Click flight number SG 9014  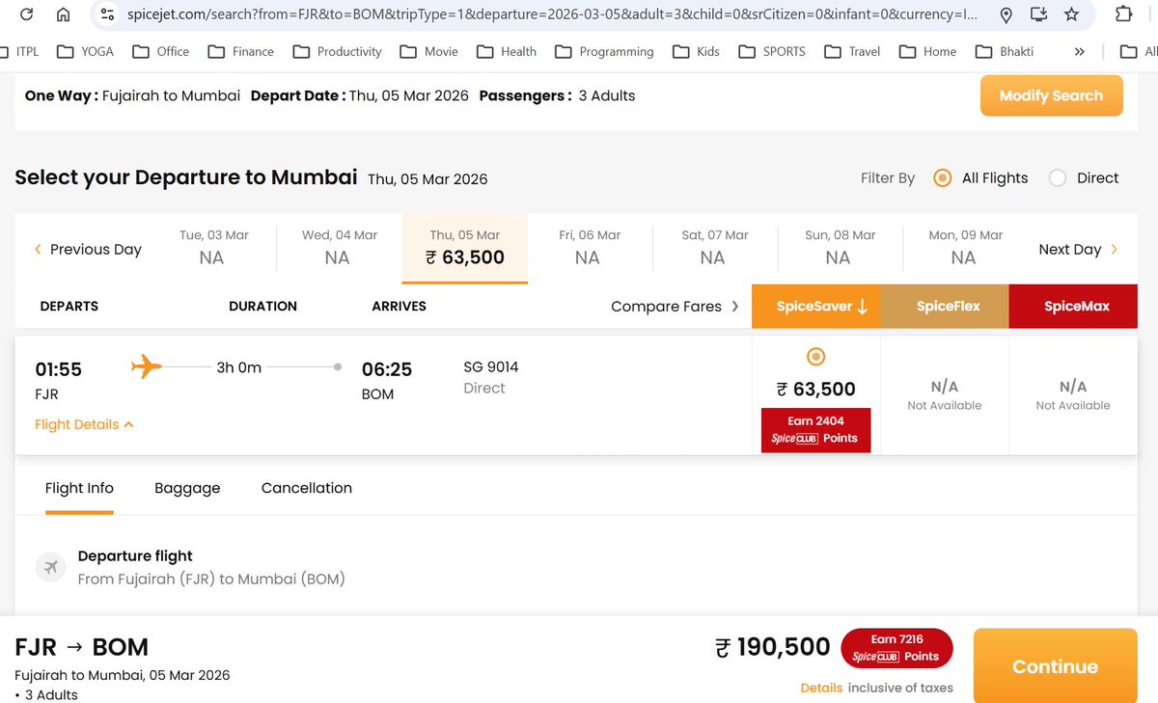tap(491, 366)
